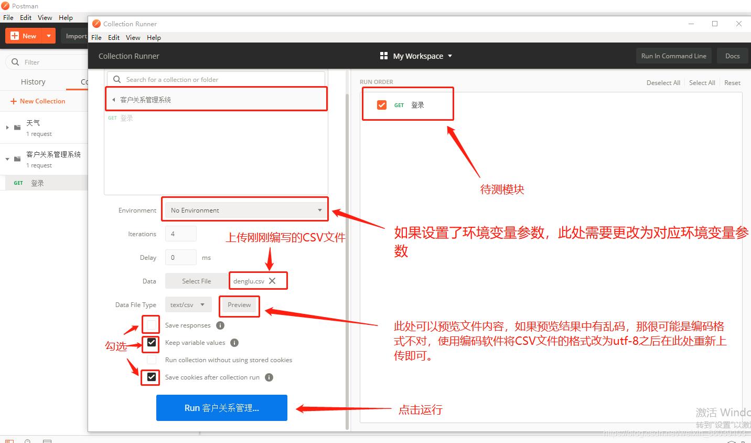
Task: Open View menu in the Postman main window
Action: pos(45,17)
